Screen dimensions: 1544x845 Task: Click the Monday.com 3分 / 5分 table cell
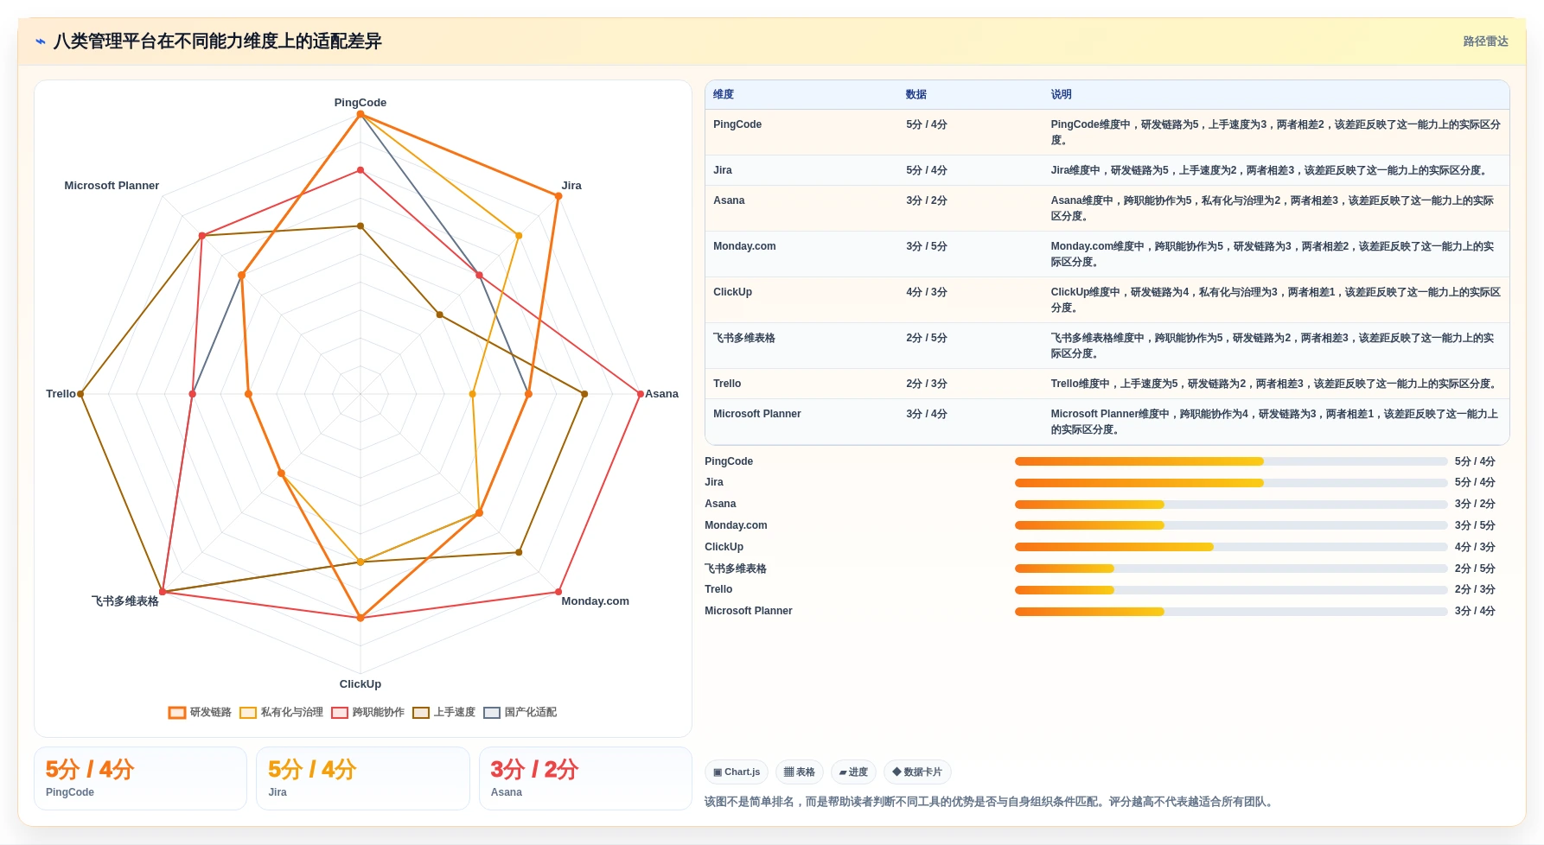point(927,246)
